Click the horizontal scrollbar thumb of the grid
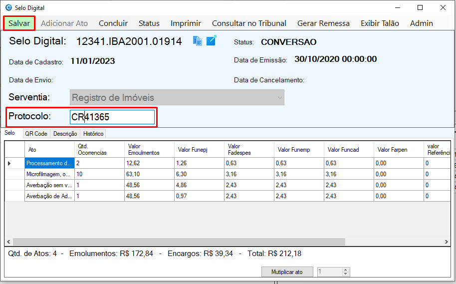Screen dimensions: 456x284 click(179, 242)
